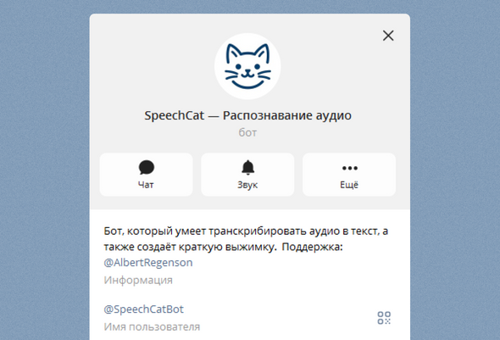Click the chat speech bubble icon
Image resolution: width=500 pixels, height=340 pixels.
147,167
